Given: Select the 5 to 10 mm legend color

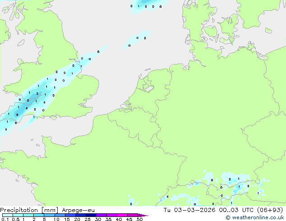Looking at the screenshot, I should [x=50, y=215].
